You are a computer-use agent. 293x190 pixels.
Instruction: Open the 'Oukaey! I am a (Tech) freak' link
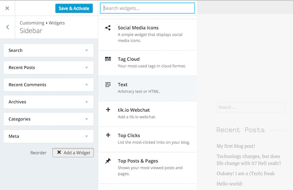pos(246,174)
